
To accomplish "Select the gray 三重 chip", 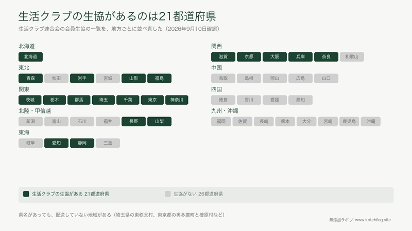I will 108,143.
